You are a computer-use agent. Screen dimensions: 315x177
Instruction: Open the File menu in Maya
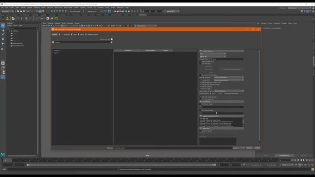(x=2, y=8)
